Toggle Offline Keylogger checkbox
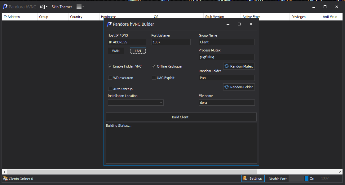The width and height of the screenshot is (345, 185). 154,66
